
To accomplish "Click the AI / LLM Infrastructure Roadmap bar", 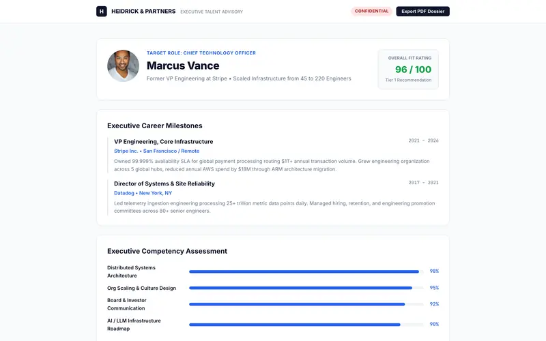I will 306,325.
